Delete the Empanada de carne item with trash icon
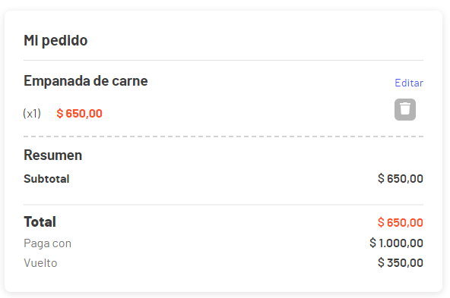 tap(405, 109)
